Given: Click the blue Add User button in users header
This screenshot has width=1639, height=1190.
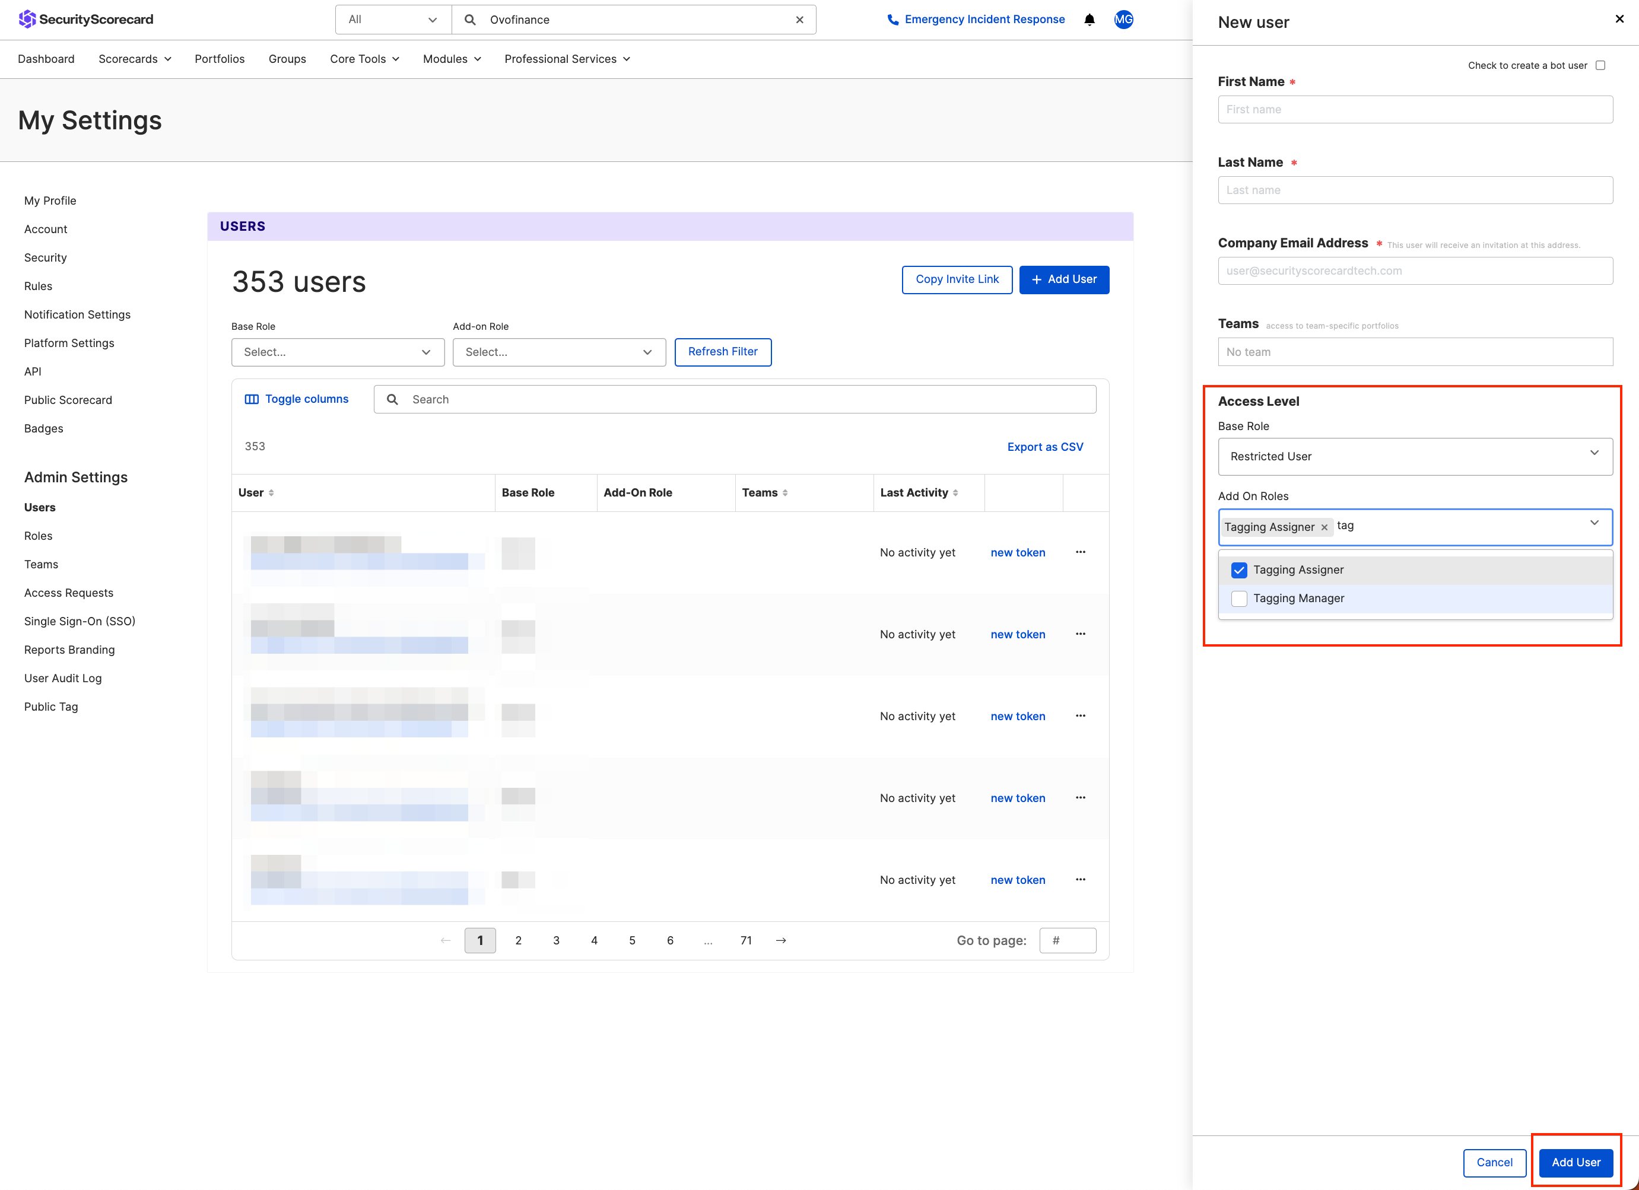Looking at the screenshot, I should pos(1064,279).
